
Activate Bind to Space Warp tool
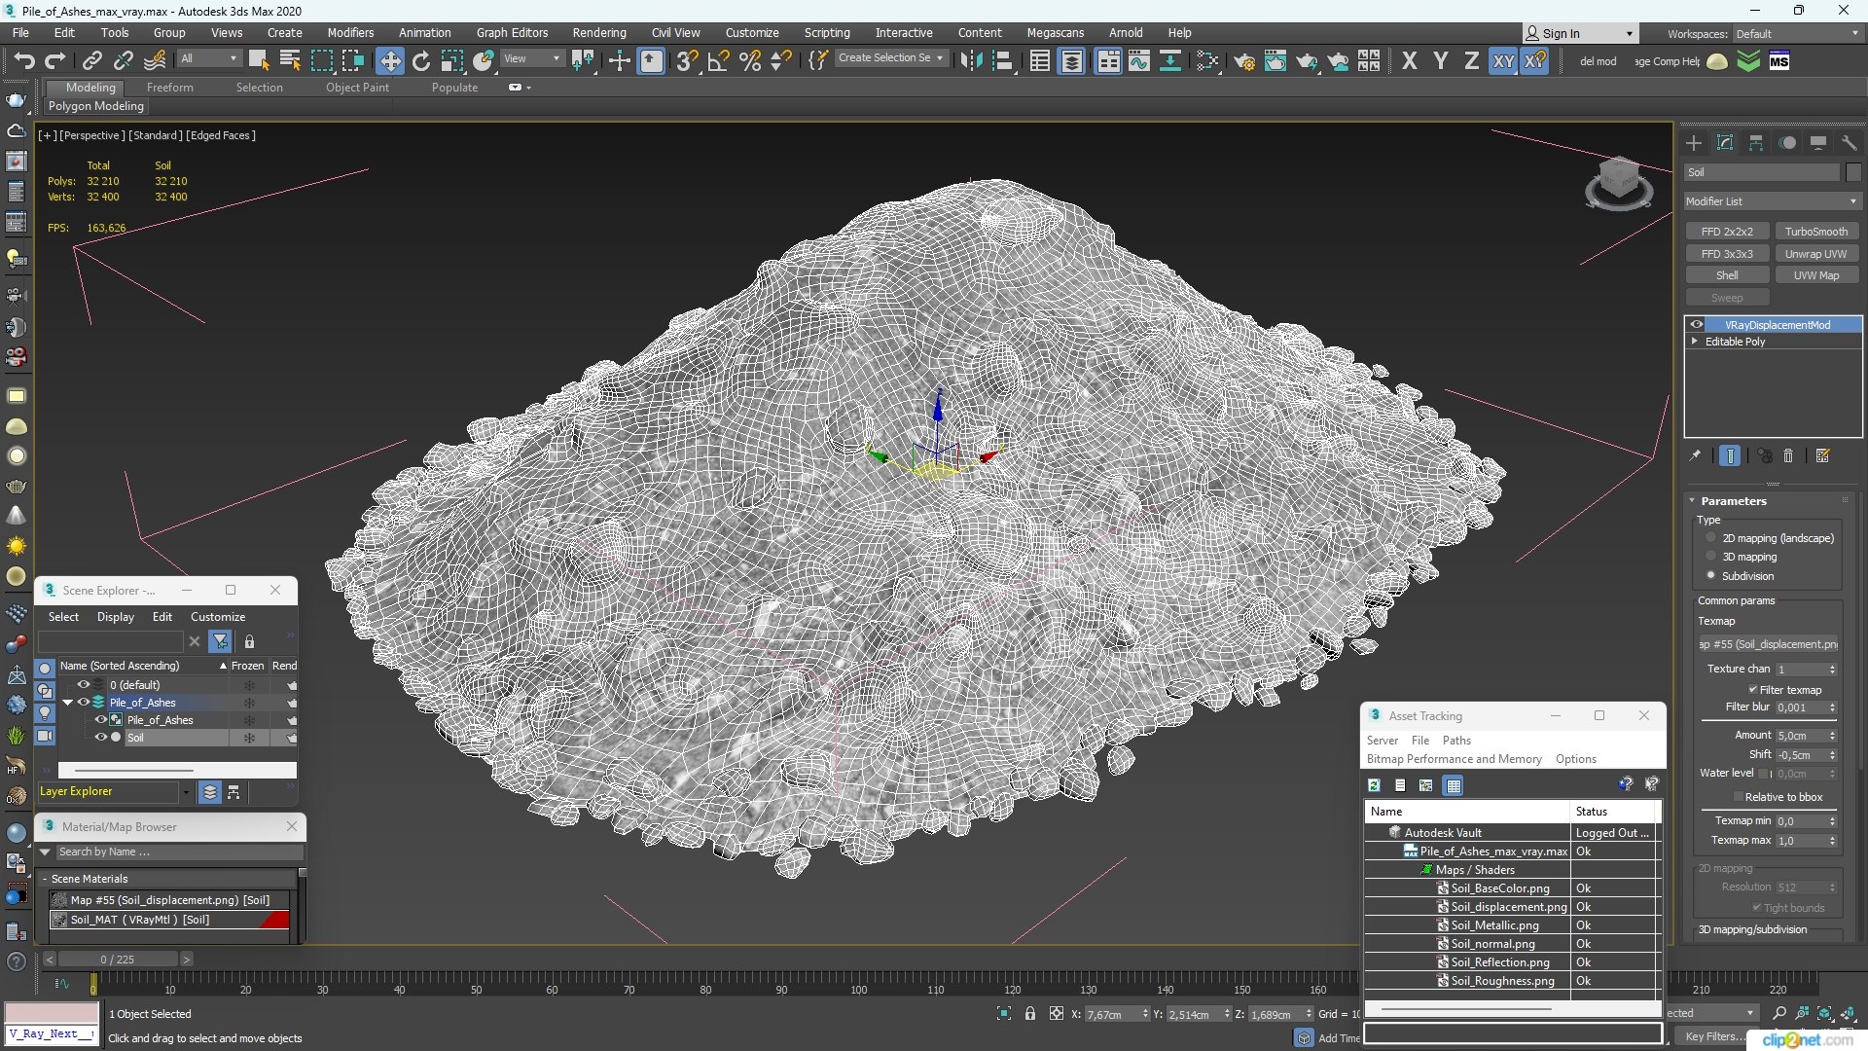pyautogui.click(x=155, y=61)
